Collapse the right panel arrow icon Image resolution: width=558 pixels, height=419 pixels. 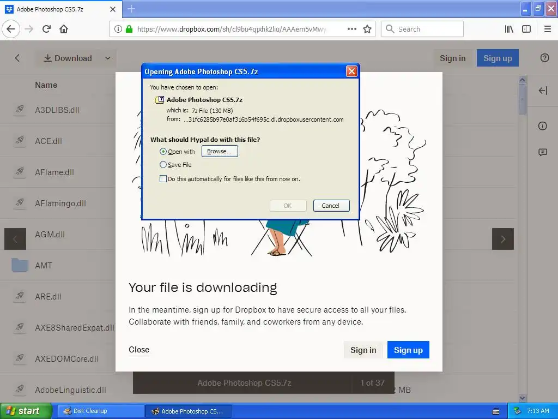point(543,91)
